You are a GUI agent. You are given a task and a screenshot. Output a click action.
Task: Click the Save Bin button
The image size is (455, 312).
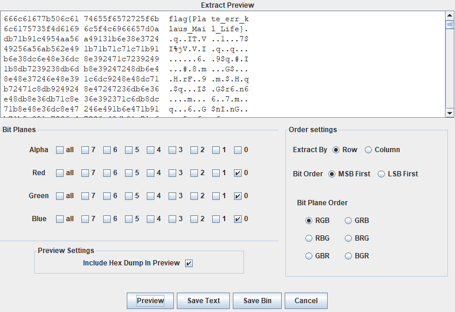pos(257,301)
